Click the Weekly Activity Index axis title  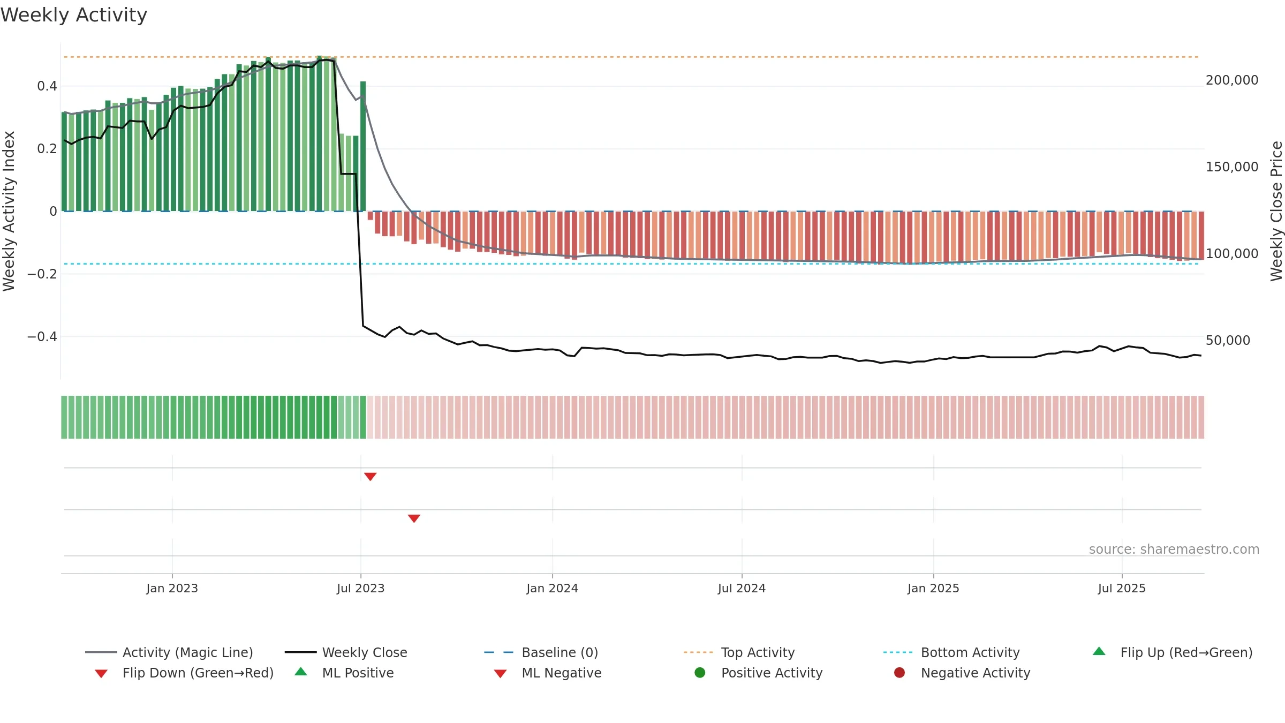tap(9, 211)
